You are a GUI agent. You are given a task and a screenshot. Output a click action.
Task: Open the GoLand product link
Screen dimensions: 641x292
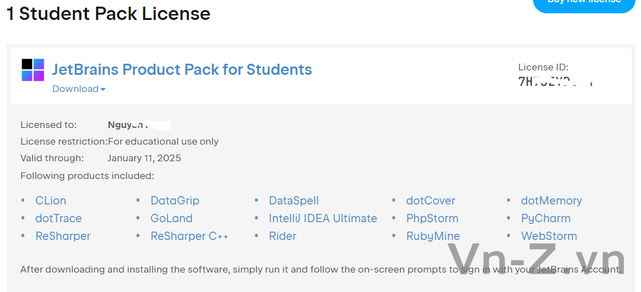click(172, 218)
